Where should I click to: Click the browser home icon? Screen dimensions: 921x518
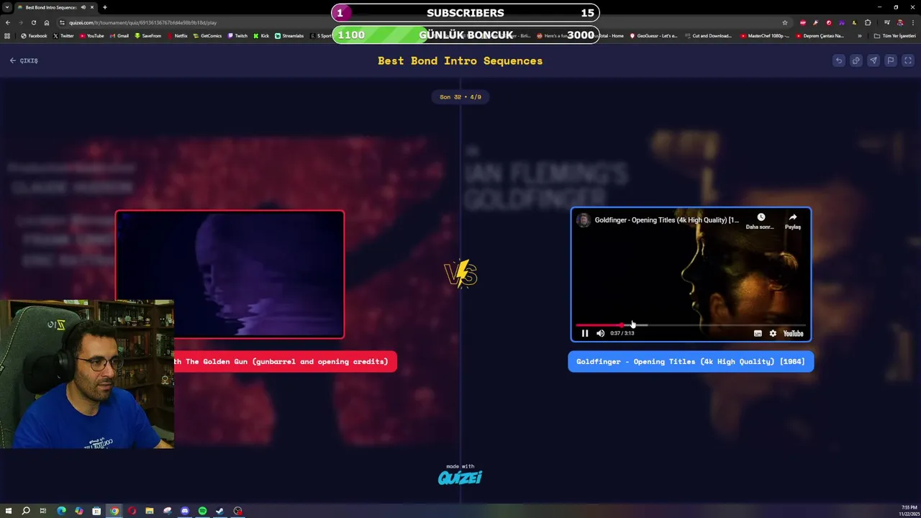click(x=47, y=22)
